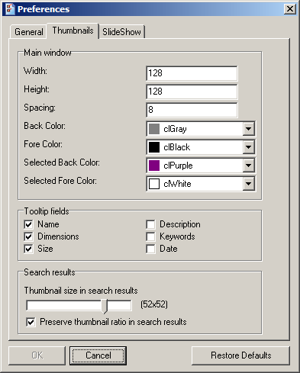Disable Preserve thumbnail ratio in search results
The width and height of the screenshot is (300, 373).
tap(31, 322)
